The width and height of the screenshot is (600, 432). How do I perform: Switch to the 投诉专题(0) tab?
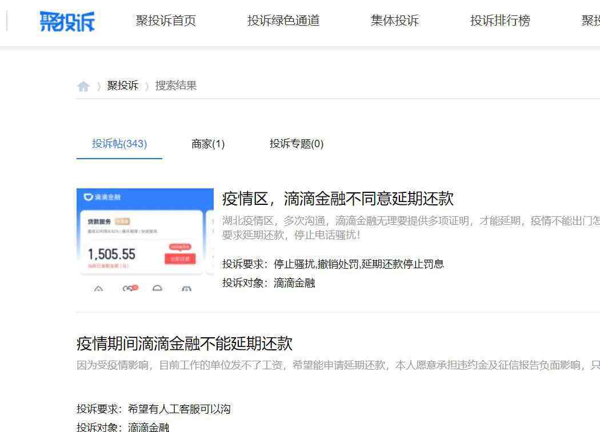pos(297,144)
